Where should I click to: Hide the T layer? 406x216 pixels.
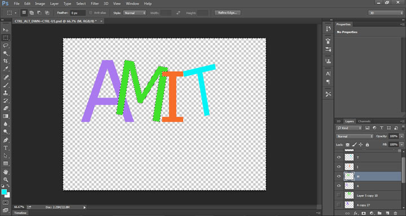coord(339,157)
